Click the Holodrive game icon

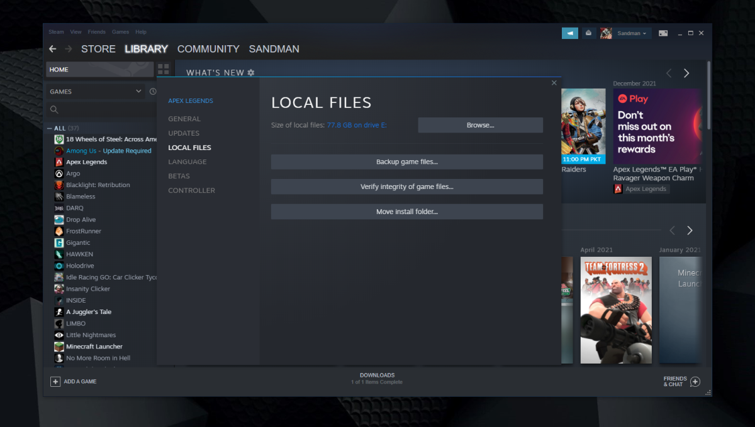[x=59, y=266]
